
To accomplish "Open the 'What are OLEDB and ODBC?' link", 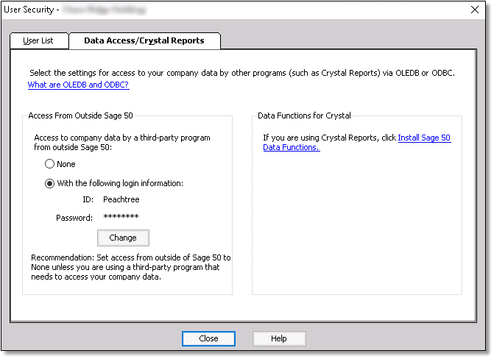I will pos(79,85).
